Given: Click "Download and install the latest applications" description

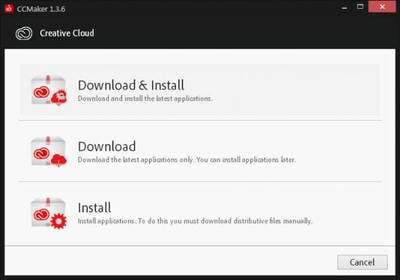Looking at the screenshot, I should 145,98.
